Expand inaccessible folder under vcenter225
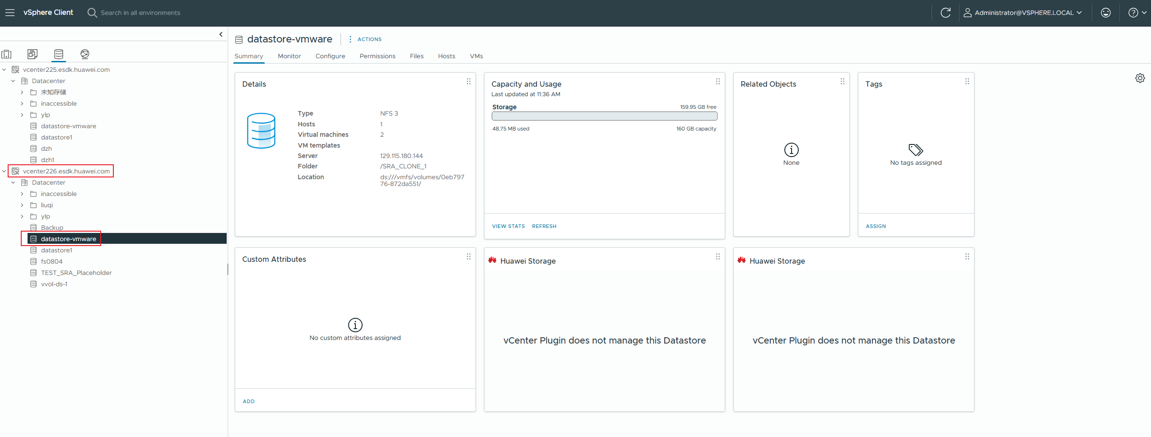Screen dimensions: 1151x437 (22, 103)
